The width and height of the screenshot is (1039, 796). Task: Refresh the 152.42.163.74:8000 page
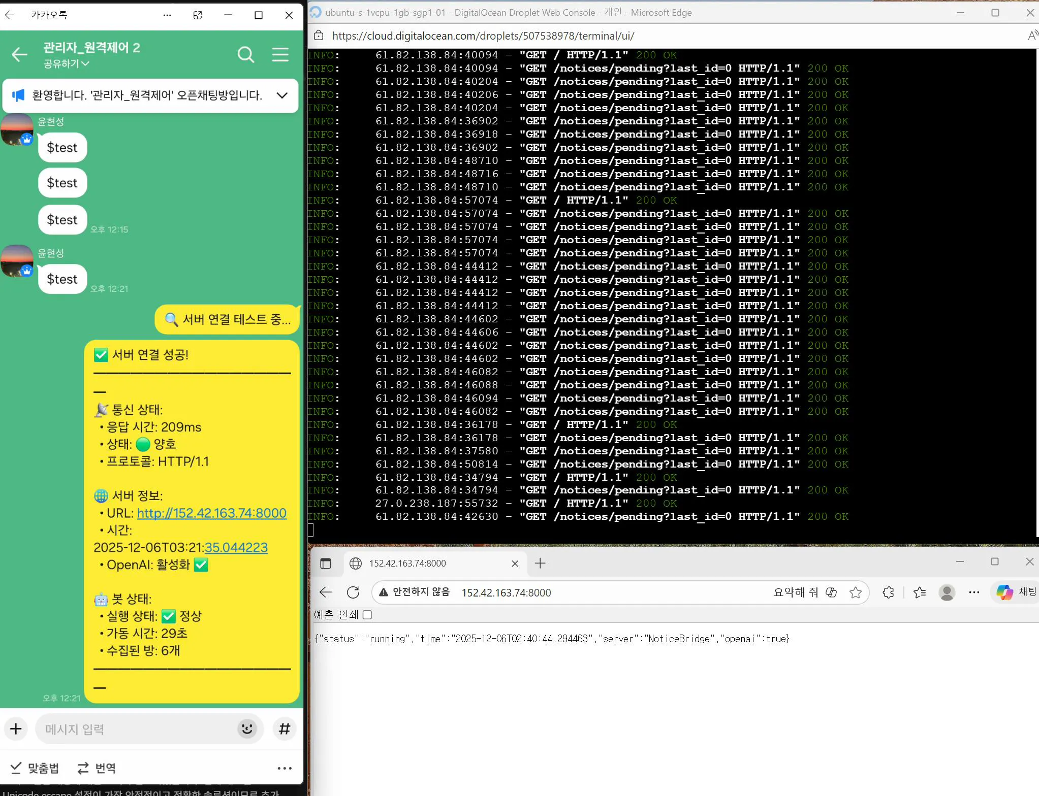353,592
